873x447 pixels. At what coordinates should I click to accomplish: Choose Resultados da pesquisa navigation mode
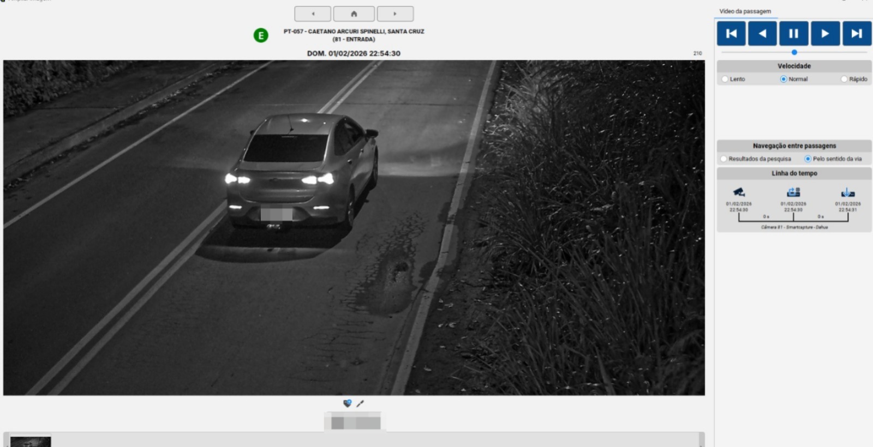click(724, 159)
